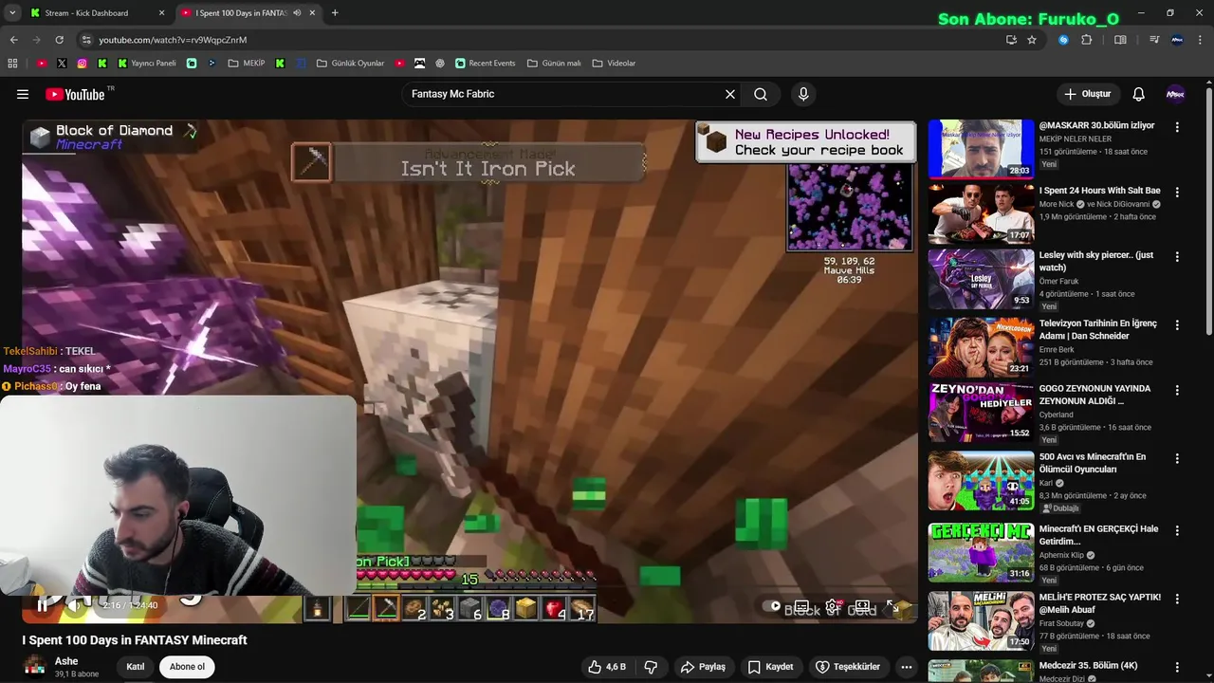Dislike the video with thumbs down
The height and width of the screenshot is (683, 1214).
(x=651, y=667)
